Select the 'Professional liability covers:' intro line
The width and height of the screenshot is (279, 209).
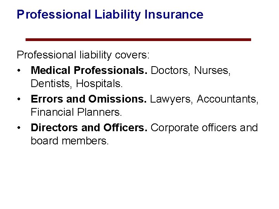pyautogui.click(x=83, y=55)
